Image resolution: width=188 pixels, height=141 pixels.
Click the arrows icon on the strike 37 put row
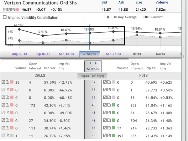click(105, 82)
